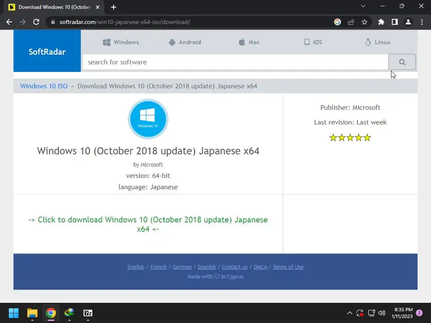431x323 pixels.
Task: Open the Android software category
Action: (x=185, y=42)
